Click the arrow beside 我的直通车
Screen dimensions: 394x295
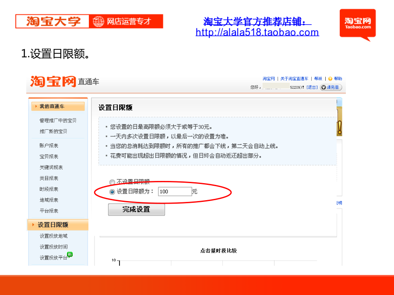36,106
